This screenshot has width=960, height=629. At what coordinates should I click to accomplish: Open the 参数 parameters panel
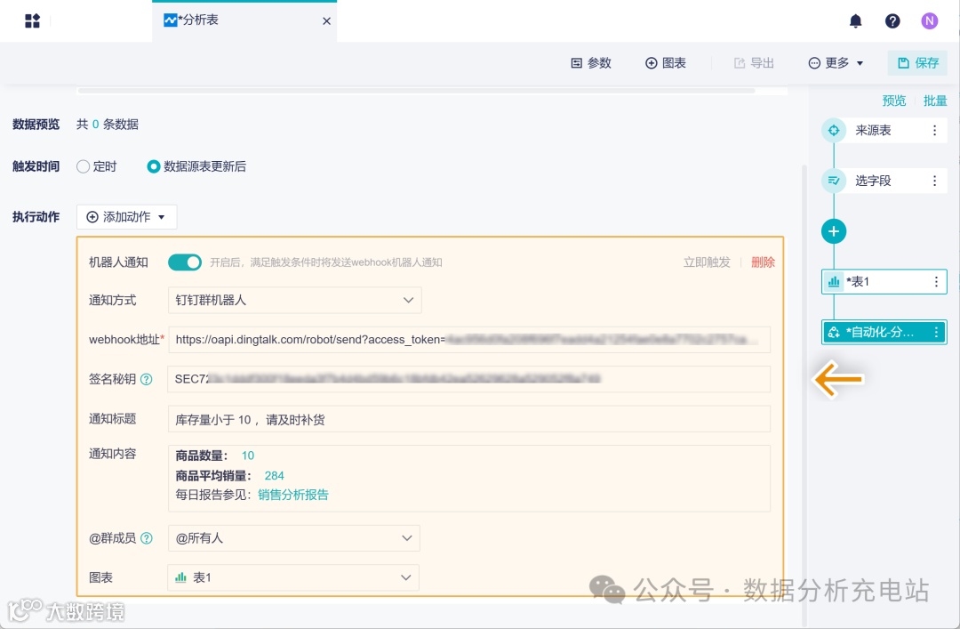click(x=591, y=63)
